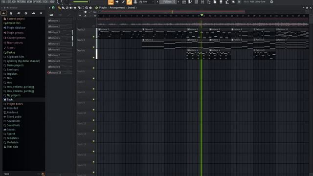Select the Slice tool in playlist toolbar

pos(79,8)
